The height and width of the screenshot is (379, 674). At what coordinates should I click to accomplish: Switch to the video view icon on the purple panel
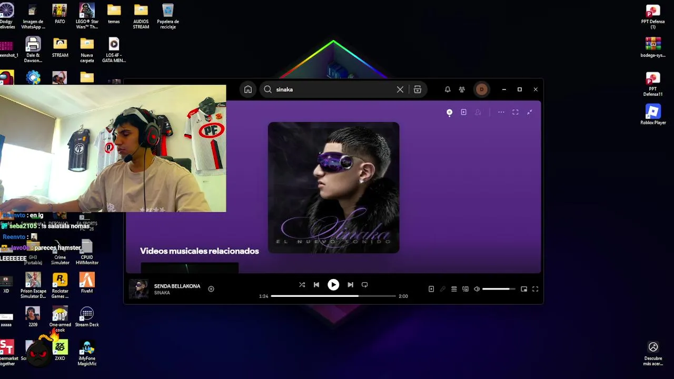pyautogui.click(x=464, y=112)
